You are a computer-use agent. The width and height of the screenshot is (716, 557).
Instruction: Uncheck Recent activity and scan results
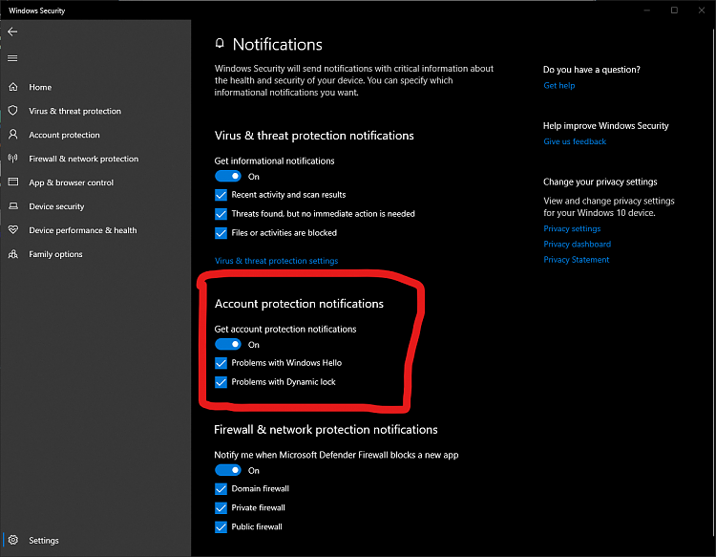pos(221,195)
